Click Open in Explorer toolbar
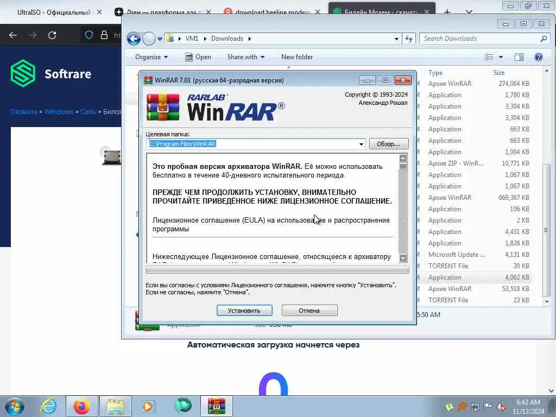 (198, 56)
